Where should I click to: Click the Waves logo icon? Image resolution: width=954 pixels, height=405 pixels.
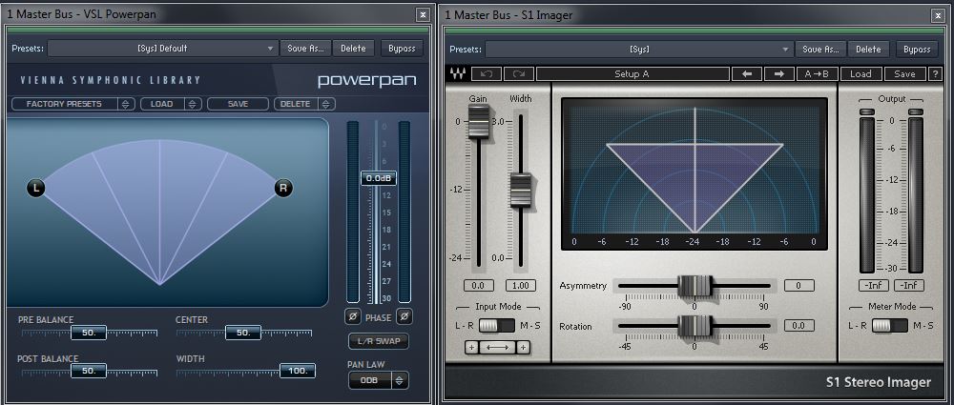click(458, 74)
